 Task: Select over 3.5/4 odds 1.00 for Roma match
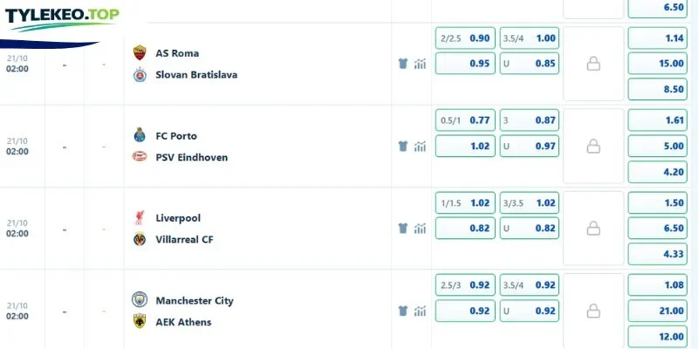tap(530, 38)
